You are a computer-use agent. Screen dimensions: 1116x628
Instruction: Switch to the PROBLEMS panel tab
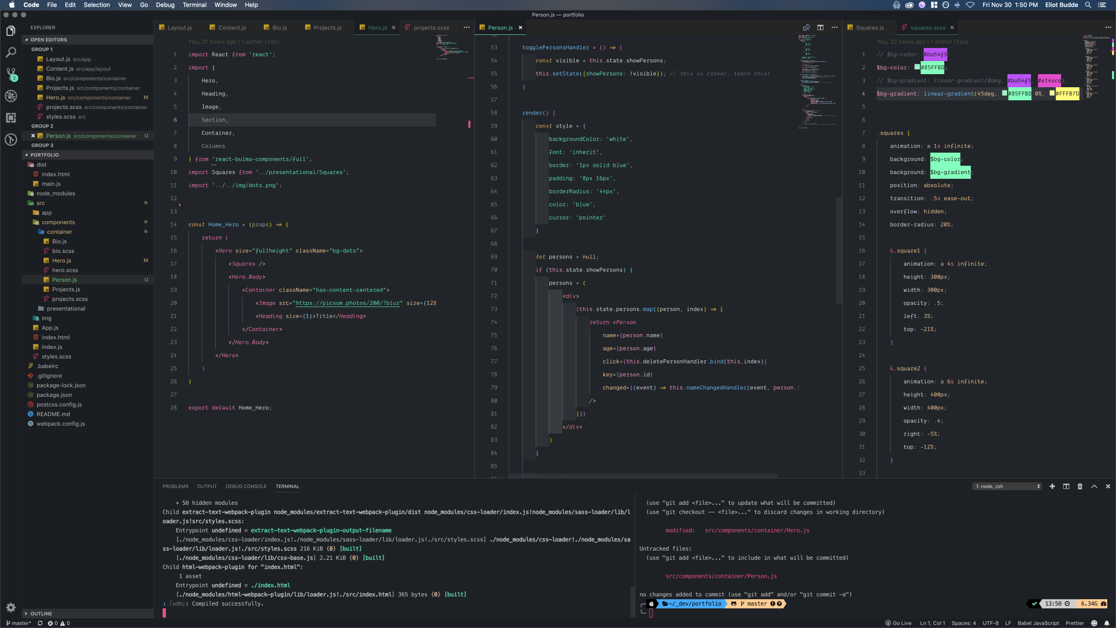pos(175,486)
